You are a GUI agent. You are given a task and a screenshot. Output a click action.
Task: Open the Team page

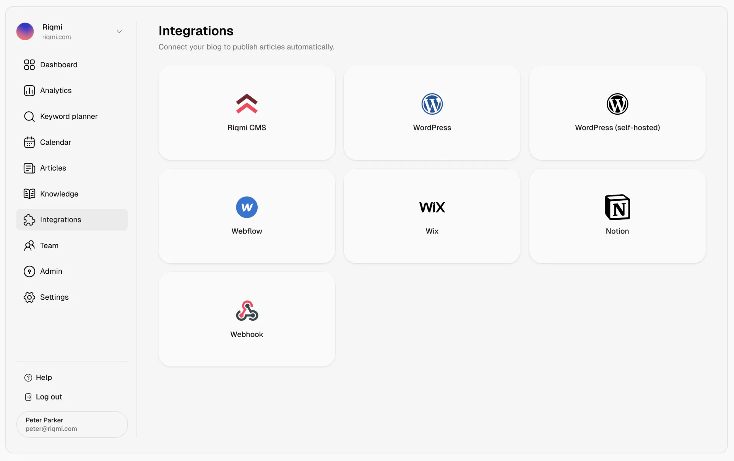point(72,245)
